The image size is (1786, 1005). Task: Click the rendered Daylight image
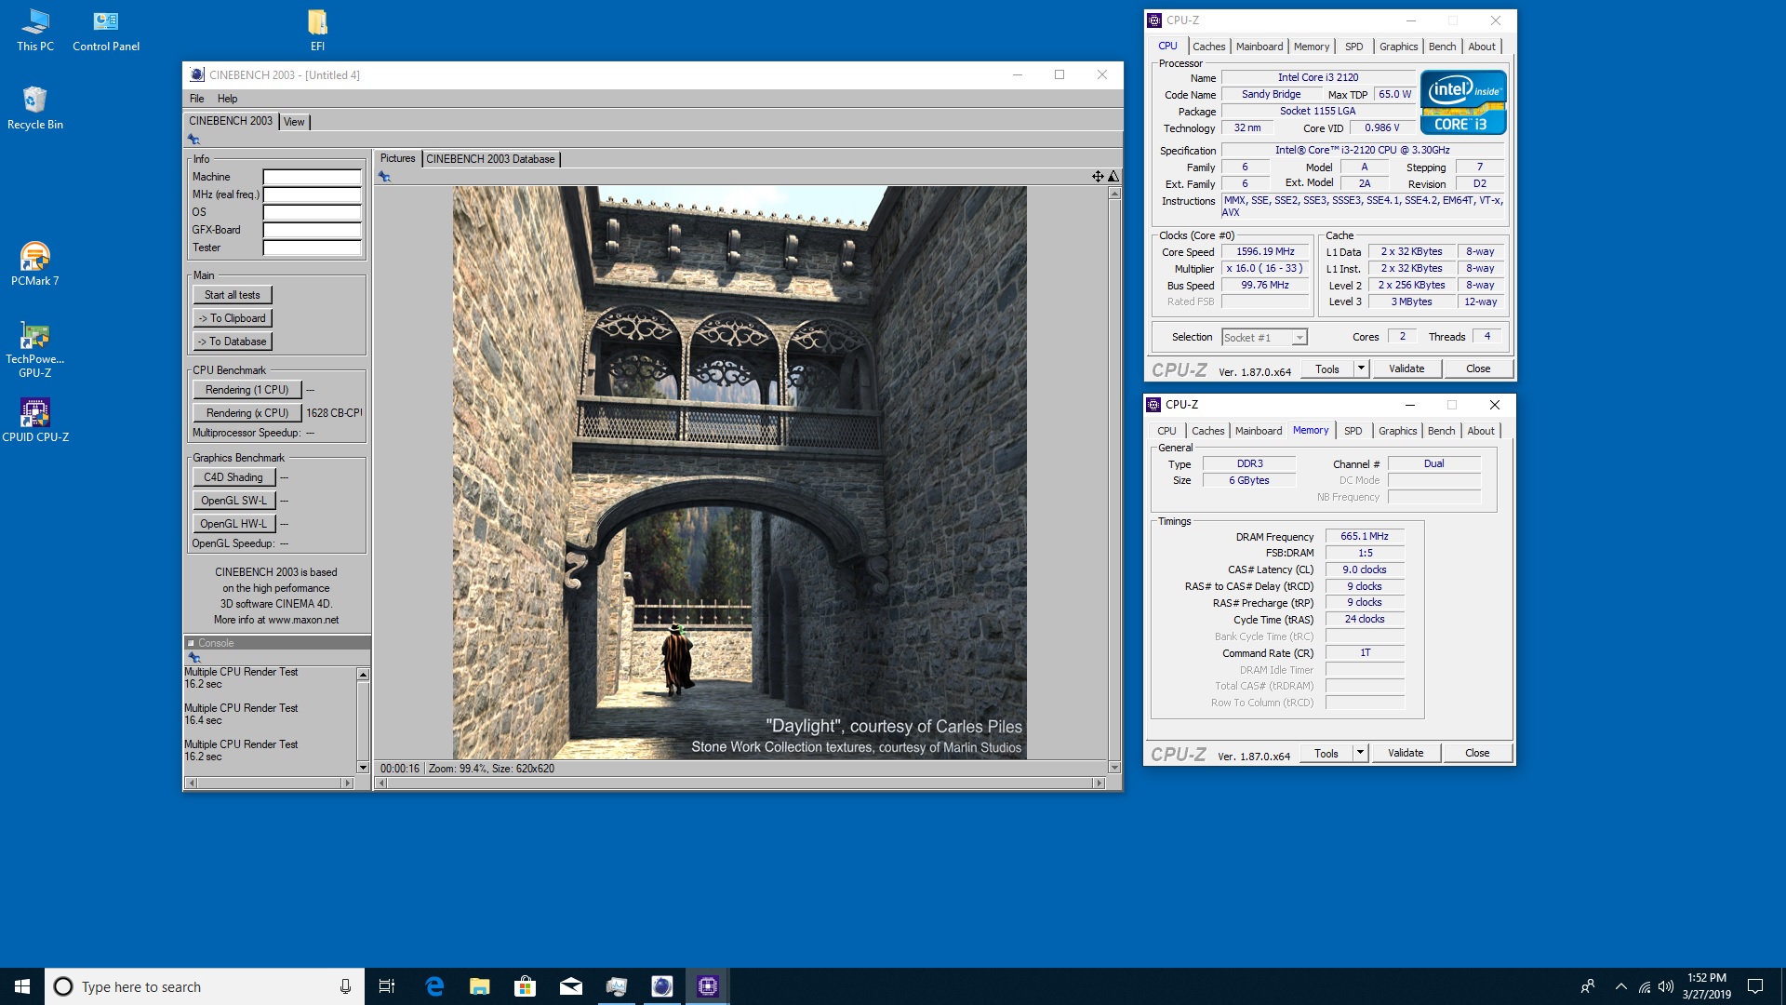740,473
